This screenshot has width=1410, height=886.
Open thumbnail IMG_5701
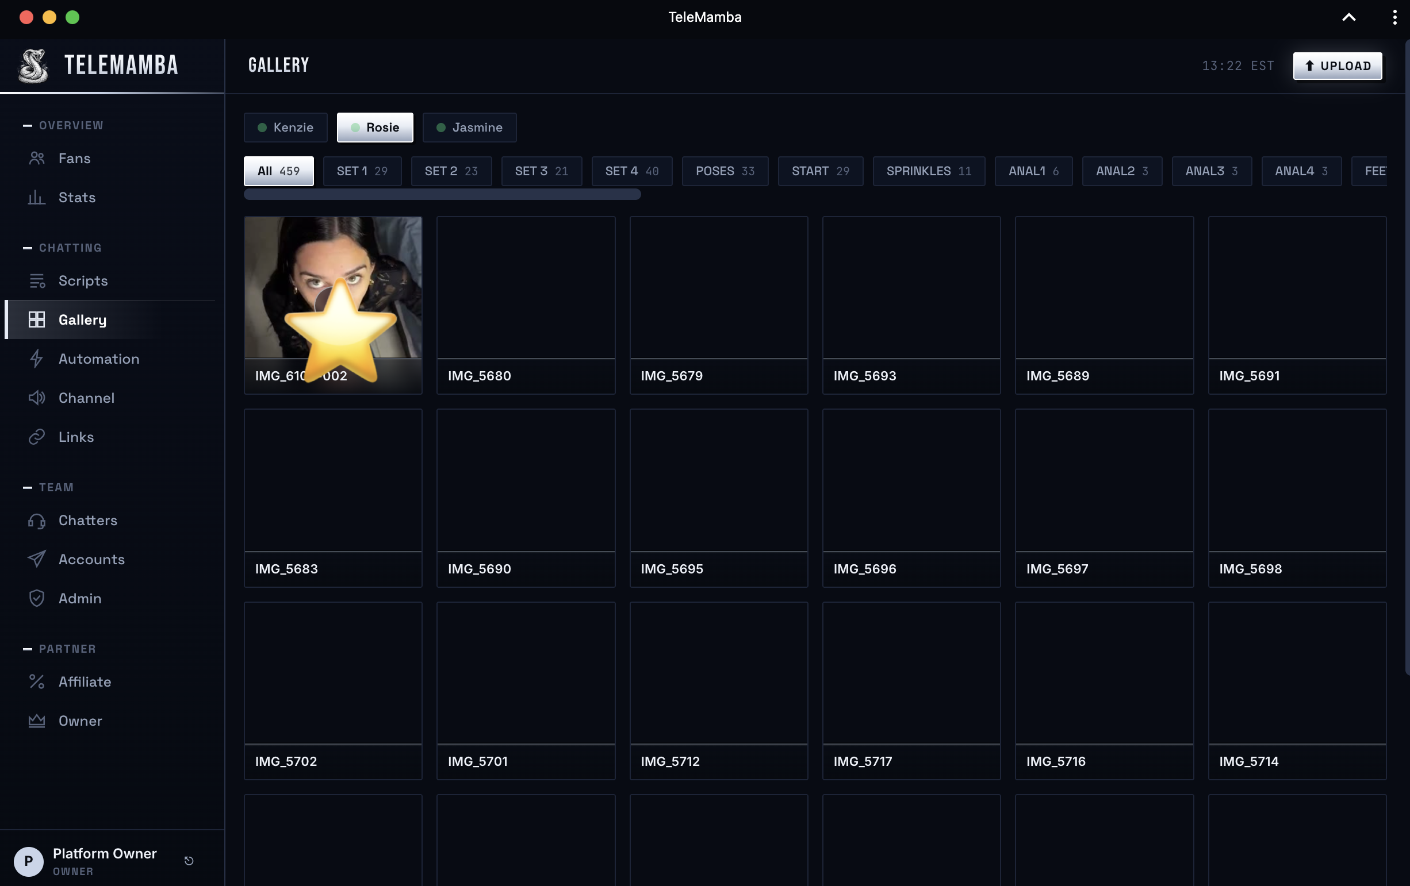click(526, 691)
